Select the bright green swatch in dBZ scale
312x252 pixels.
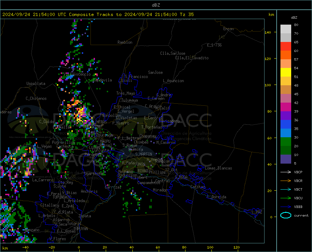tap(286, 142)
